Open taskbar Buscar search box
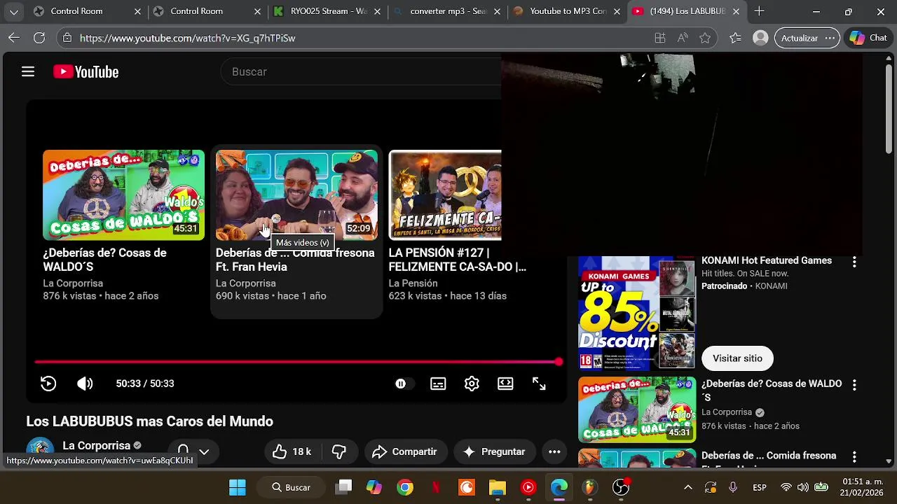 coord(291,487)
